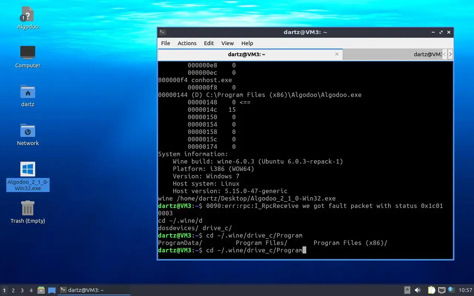This screenshot has width=474, height=296.
Task: Close the terminal window
Action: point(449,32)
